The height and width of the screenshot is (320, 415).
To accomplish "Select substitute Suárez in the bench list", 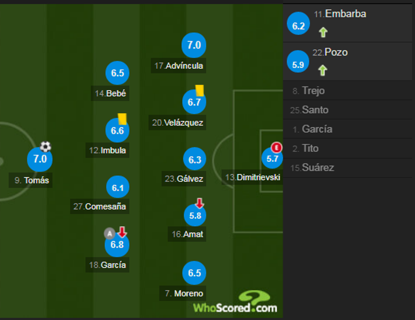I will (x=318, y=168).
